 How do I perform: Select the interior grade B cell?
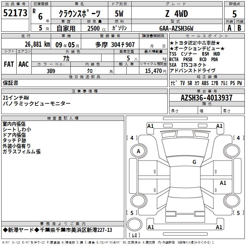point(240,28)
